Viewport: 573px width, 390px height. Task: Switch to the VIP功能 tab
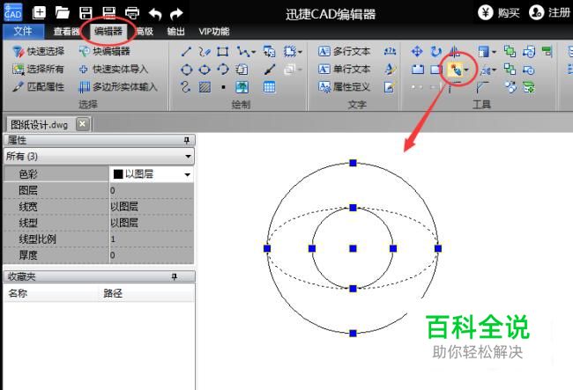(214, 32)
